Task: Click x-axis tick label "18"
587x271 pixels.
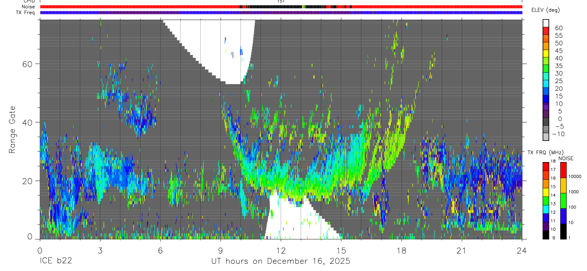Action: (401, 250)
